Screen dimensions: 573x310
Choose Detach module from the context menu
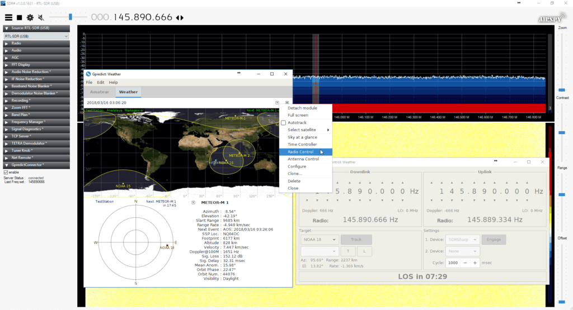pyautogui.click(x=306, y=108)
